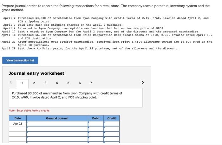Screen dimensions: 222x145
Task: Click Debit field in second journal row
Action: (96, 129)
